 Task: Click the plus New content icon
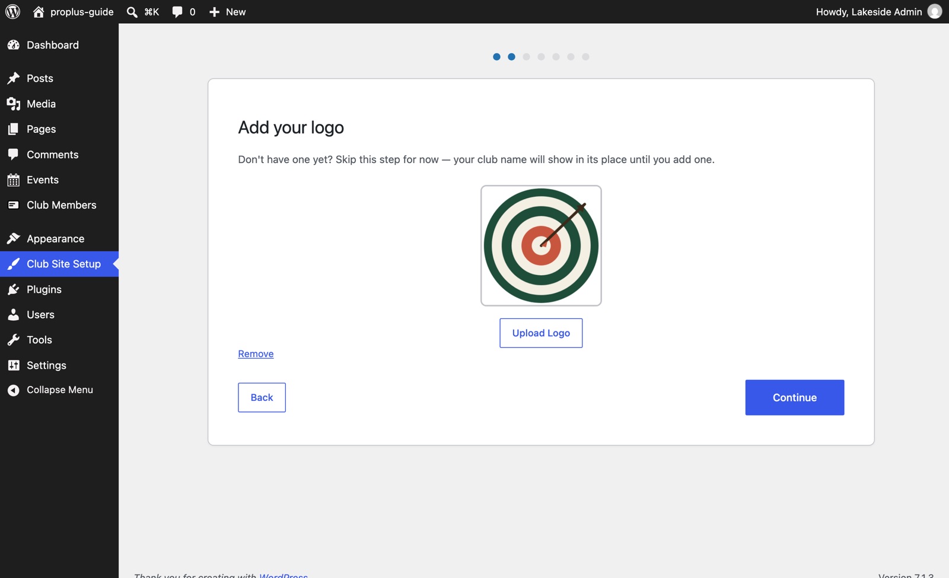pos(215,12)
